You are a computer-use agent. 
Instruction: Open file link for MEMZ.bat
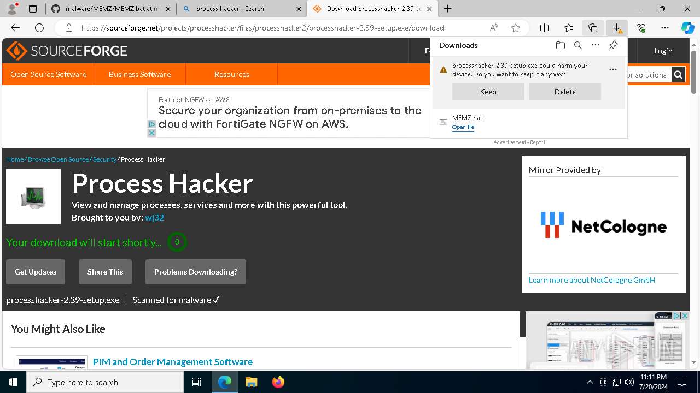point(463,127)
